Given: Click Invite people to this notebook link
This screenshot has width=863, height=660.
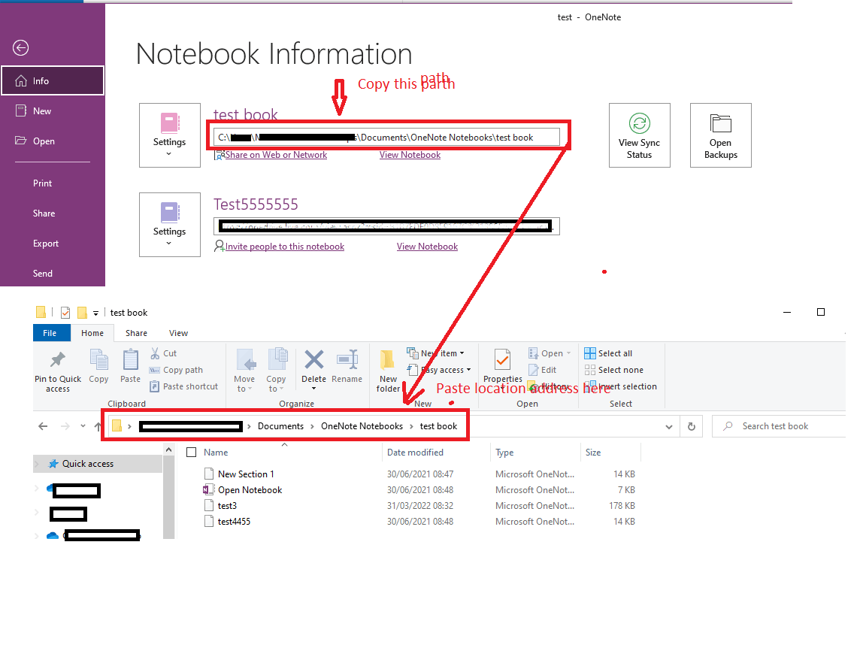Looking at the screenshot, I should (x=285, y=247).
